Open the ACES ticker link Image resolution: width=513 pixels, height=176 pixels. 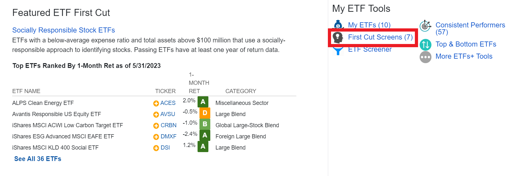(168, 103)
